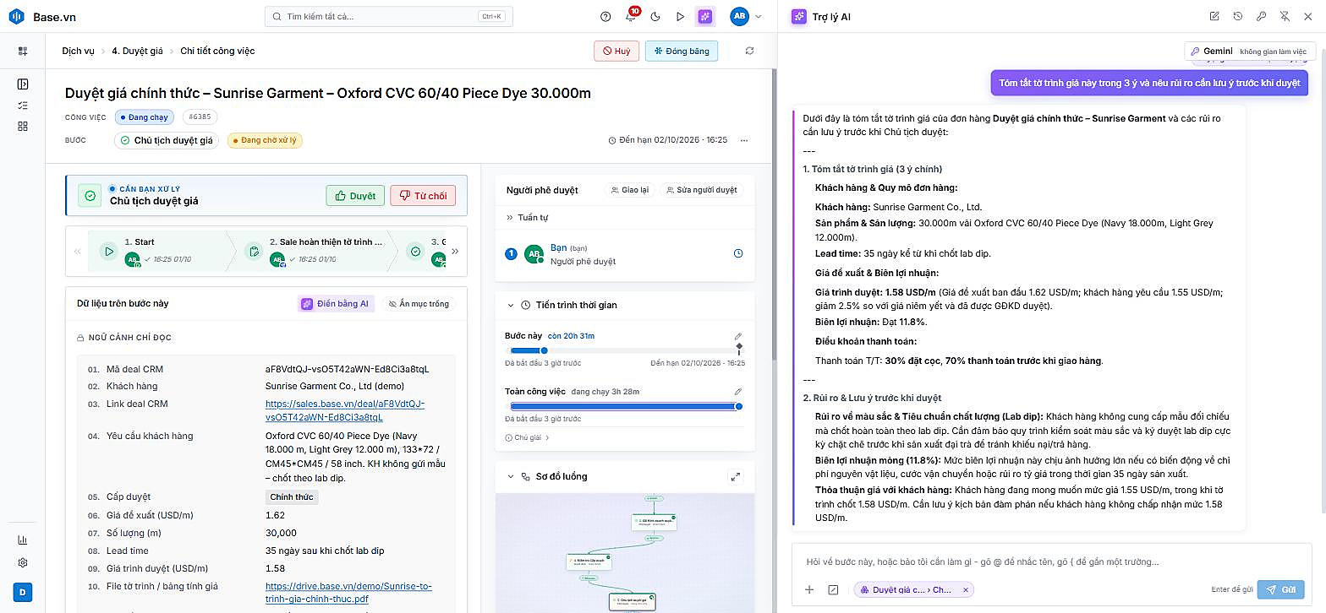Start a new AI chat
1326x613 pixels.
coord(1214,16)
